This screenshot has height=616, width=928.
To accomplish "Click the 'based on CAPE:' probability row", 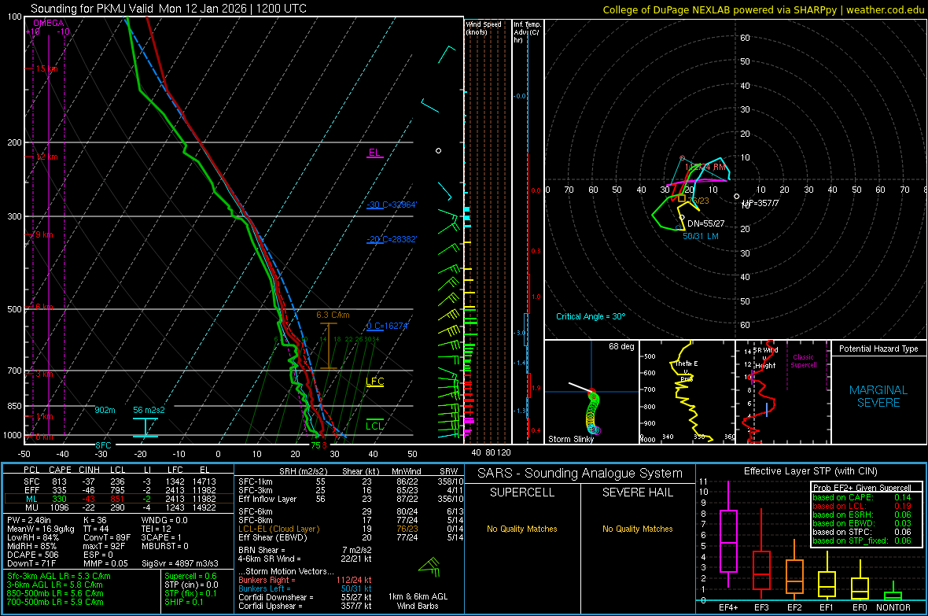I will coord(862,497).
